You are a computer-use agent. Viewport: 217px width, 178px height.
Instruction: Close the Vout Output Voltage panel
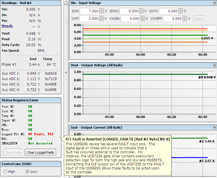(x=214, y=65)
